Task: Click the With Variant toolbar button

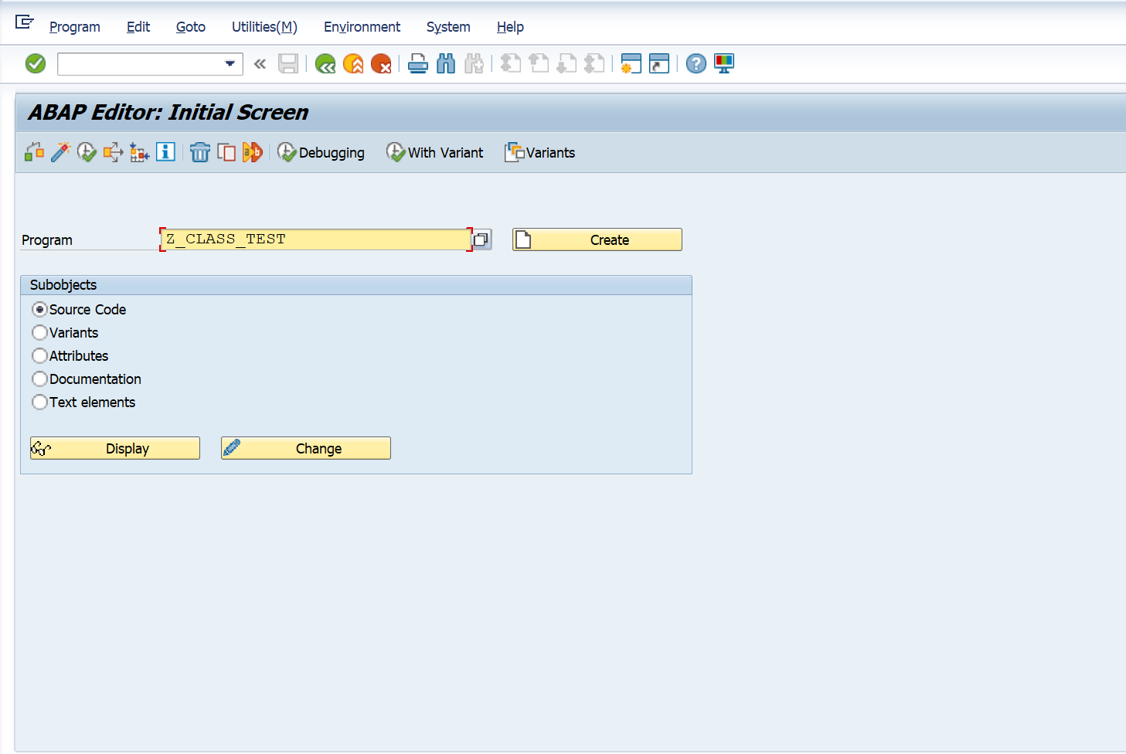Action: (x=434, y=152)
